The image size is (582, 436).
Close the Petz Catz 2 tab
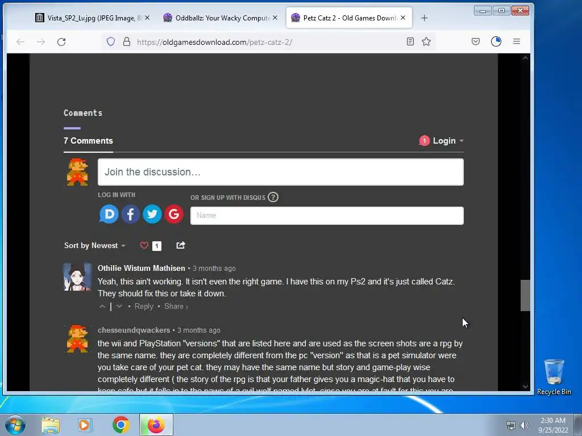[403, 18]
